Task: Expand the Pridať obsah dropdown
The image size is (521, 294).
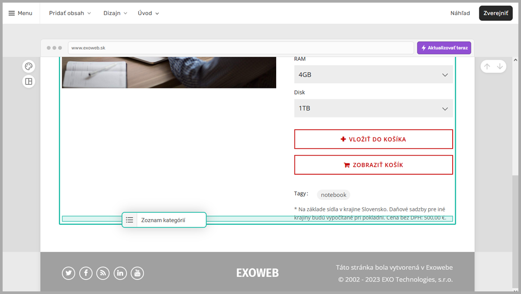Action: click(70, 13)
